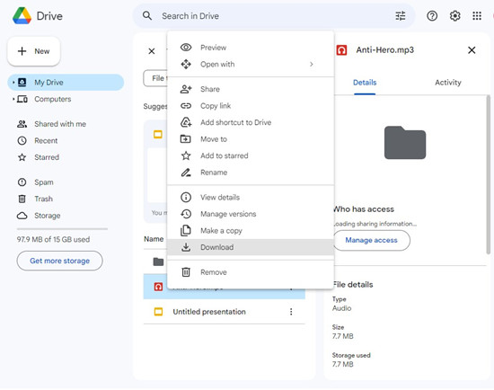Click the folder thumbnail in details

tap(405, 143)
